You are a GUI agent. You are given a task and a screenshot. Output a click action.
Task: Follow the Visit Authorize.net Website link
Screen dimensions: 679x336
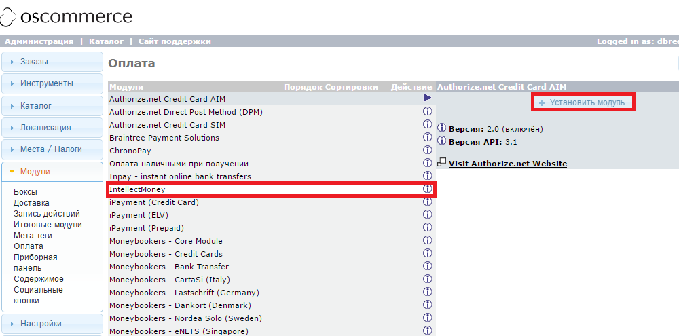click(507, 164)
